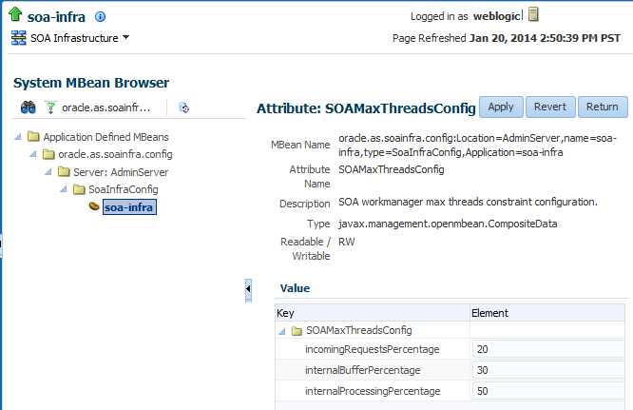This screenshot has width=633, height=410.
Task: Click the internalProcessingPercentage key label
Action: click(x=373, y=391)
